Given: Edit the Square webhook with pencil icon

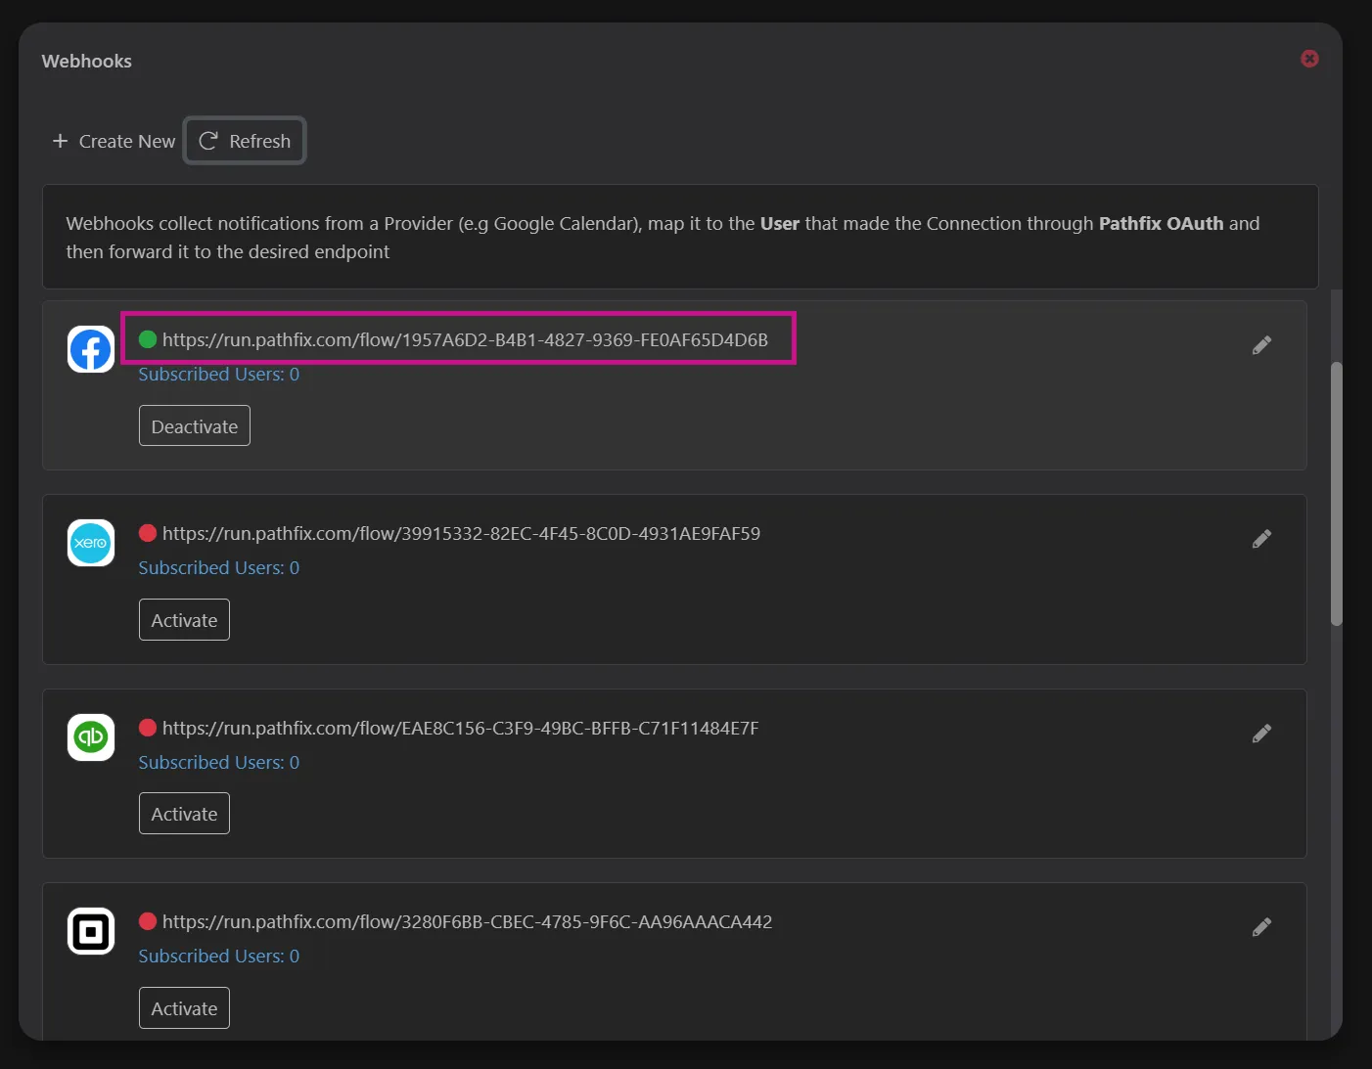Looking at the screenshot, I should coord(1261,927).
